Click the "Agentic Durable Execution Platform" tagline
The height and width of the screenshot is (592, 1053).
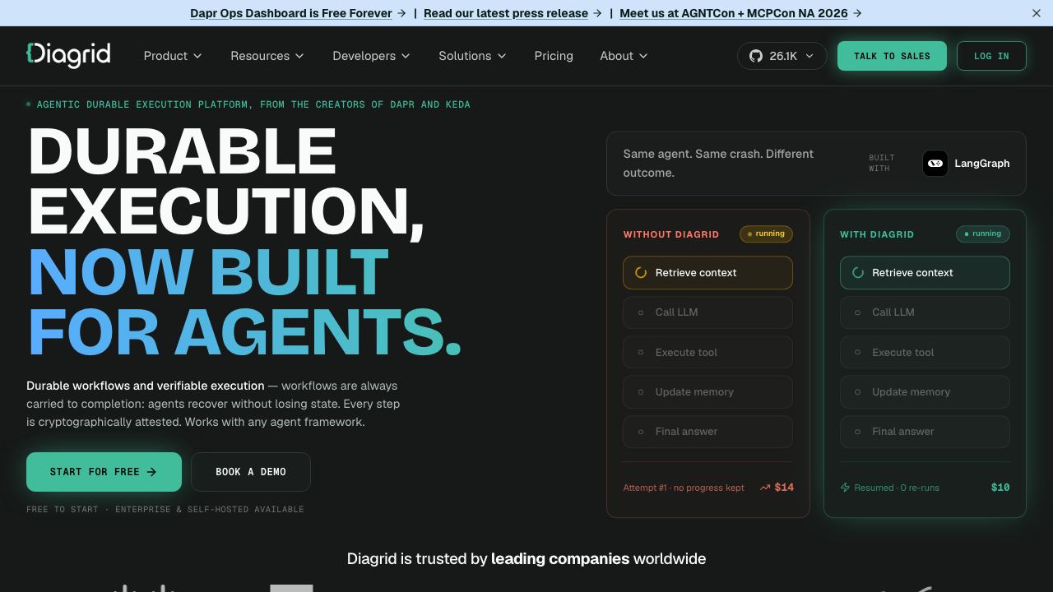253,104
